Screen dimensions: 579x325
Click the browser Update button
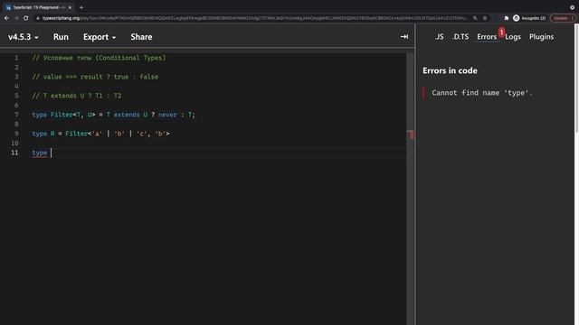[x=563, y=18]
